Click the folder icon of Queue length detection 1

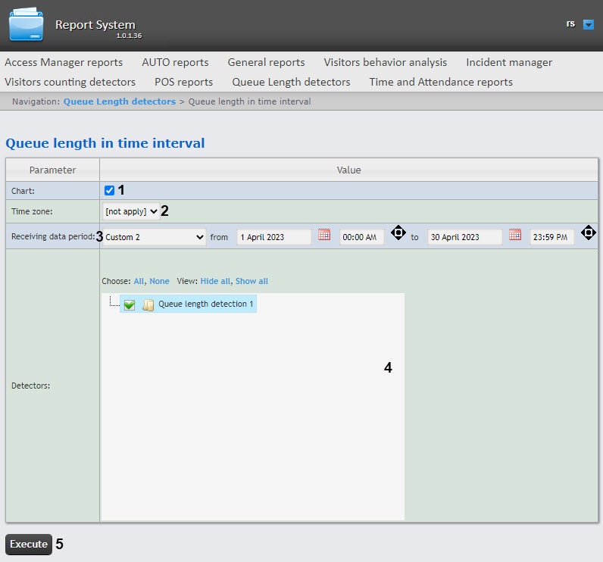click(148, 304)
